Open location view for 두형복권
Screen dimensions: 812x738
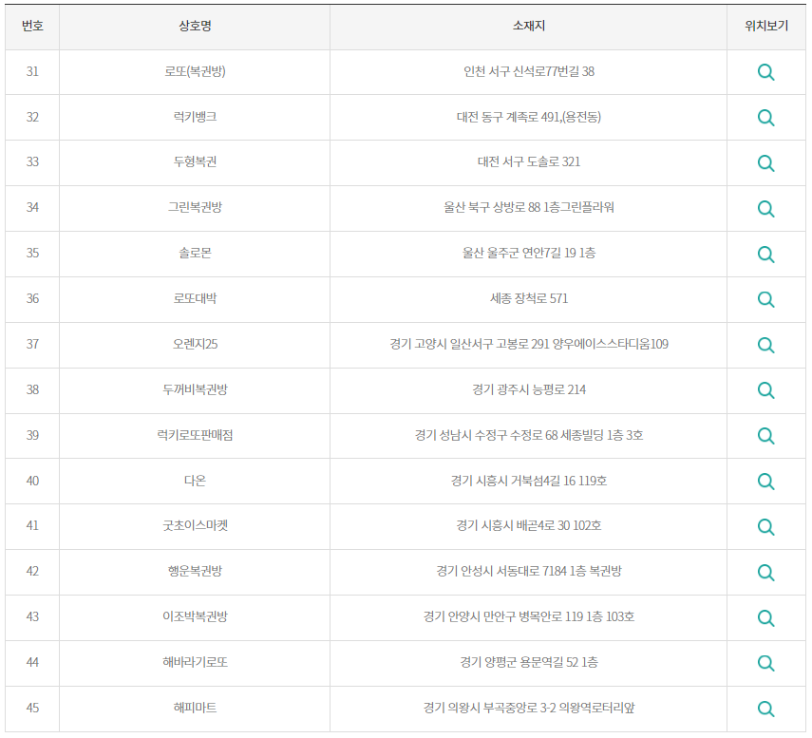(x=765, y=163)
